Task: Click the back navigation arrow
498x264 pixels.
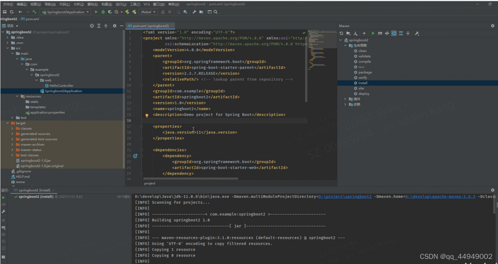Action: point(20,12)
